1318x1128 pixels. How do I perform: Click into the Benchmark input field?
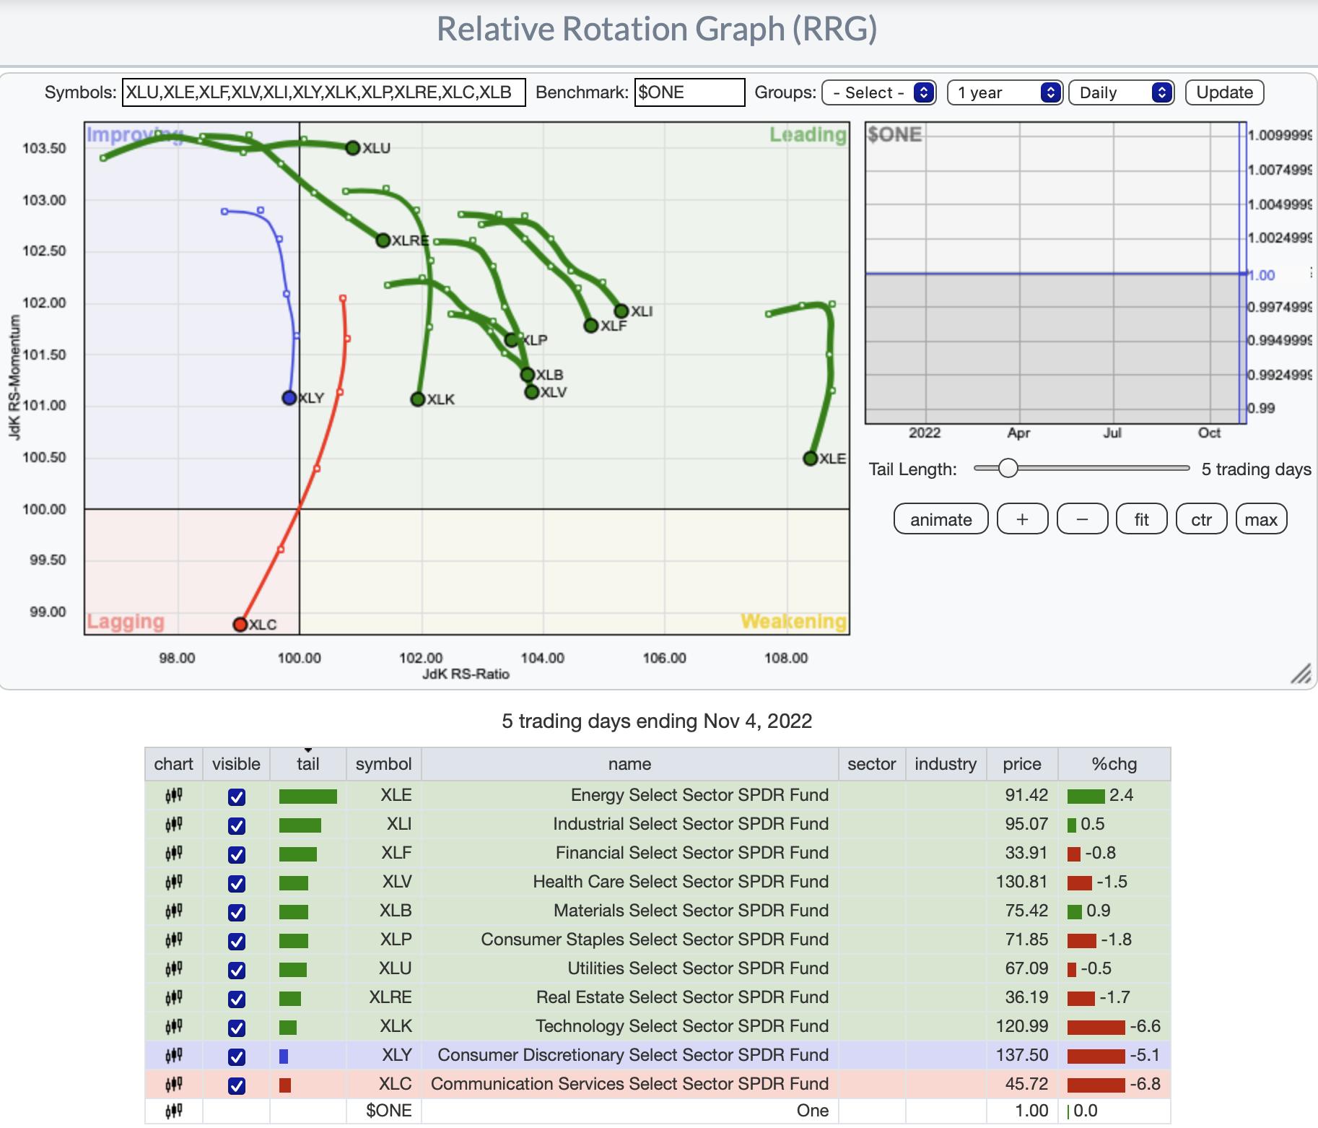[689, 92]
